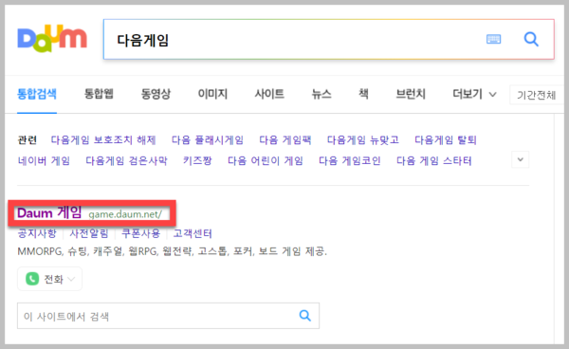569x349 pixels.
Task: Open the 책 tab
Action: coord(363,94)
